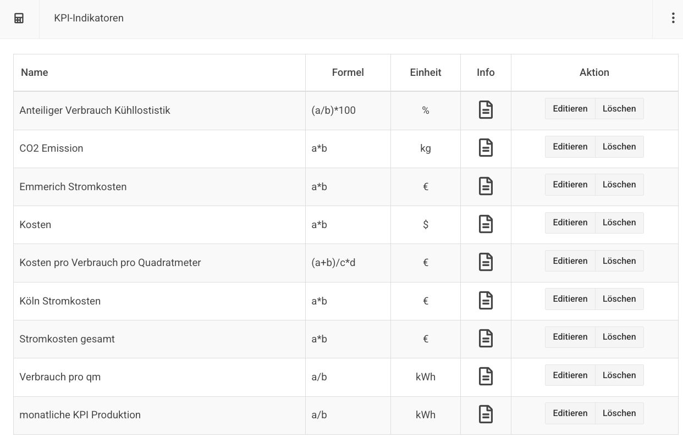Click info icon for Köln Stromkosten
This screenshot has height=443, width=683.
click(x=486, y=301)
